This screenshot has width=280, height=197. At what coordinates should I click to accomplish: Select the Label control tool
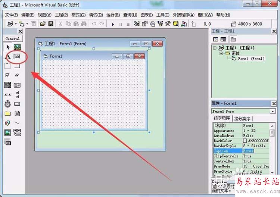click(7, 57)
